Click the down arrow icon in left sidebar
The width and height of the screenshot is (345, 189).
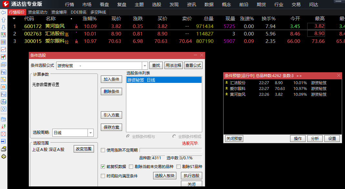coord(3,27)
